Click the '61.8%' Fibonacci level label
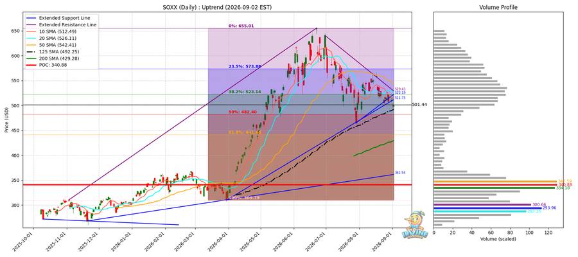The height and width of the screenshot is (257, 578). pos(245,132)
